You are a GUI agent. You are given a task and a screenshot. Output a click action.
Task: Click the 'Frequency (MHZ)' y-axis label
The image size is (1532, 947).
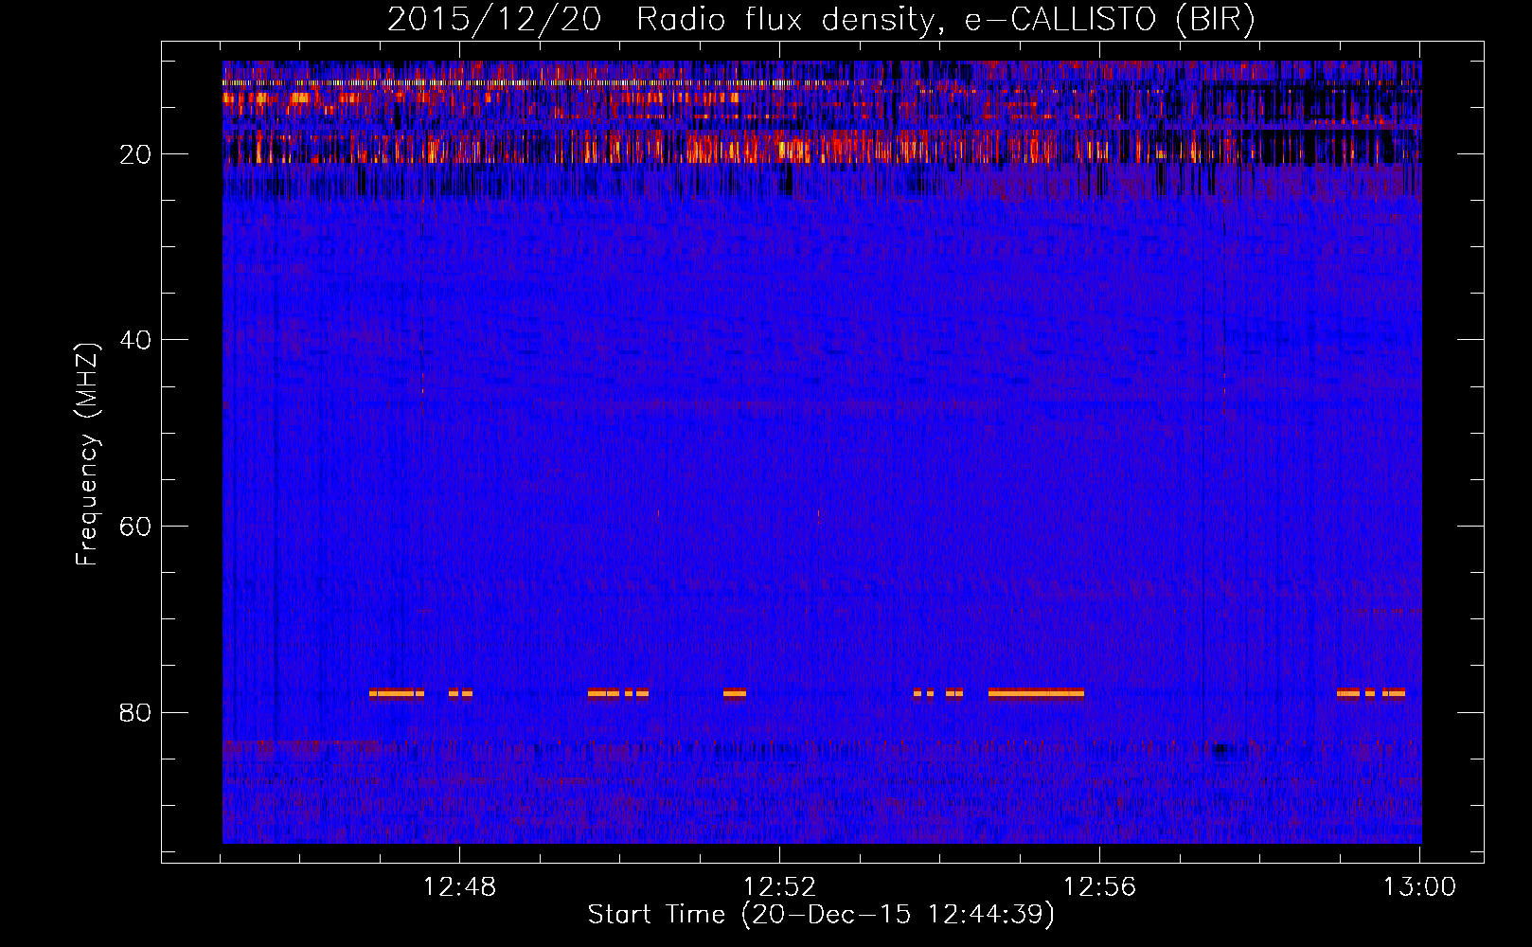pos(86,455)
